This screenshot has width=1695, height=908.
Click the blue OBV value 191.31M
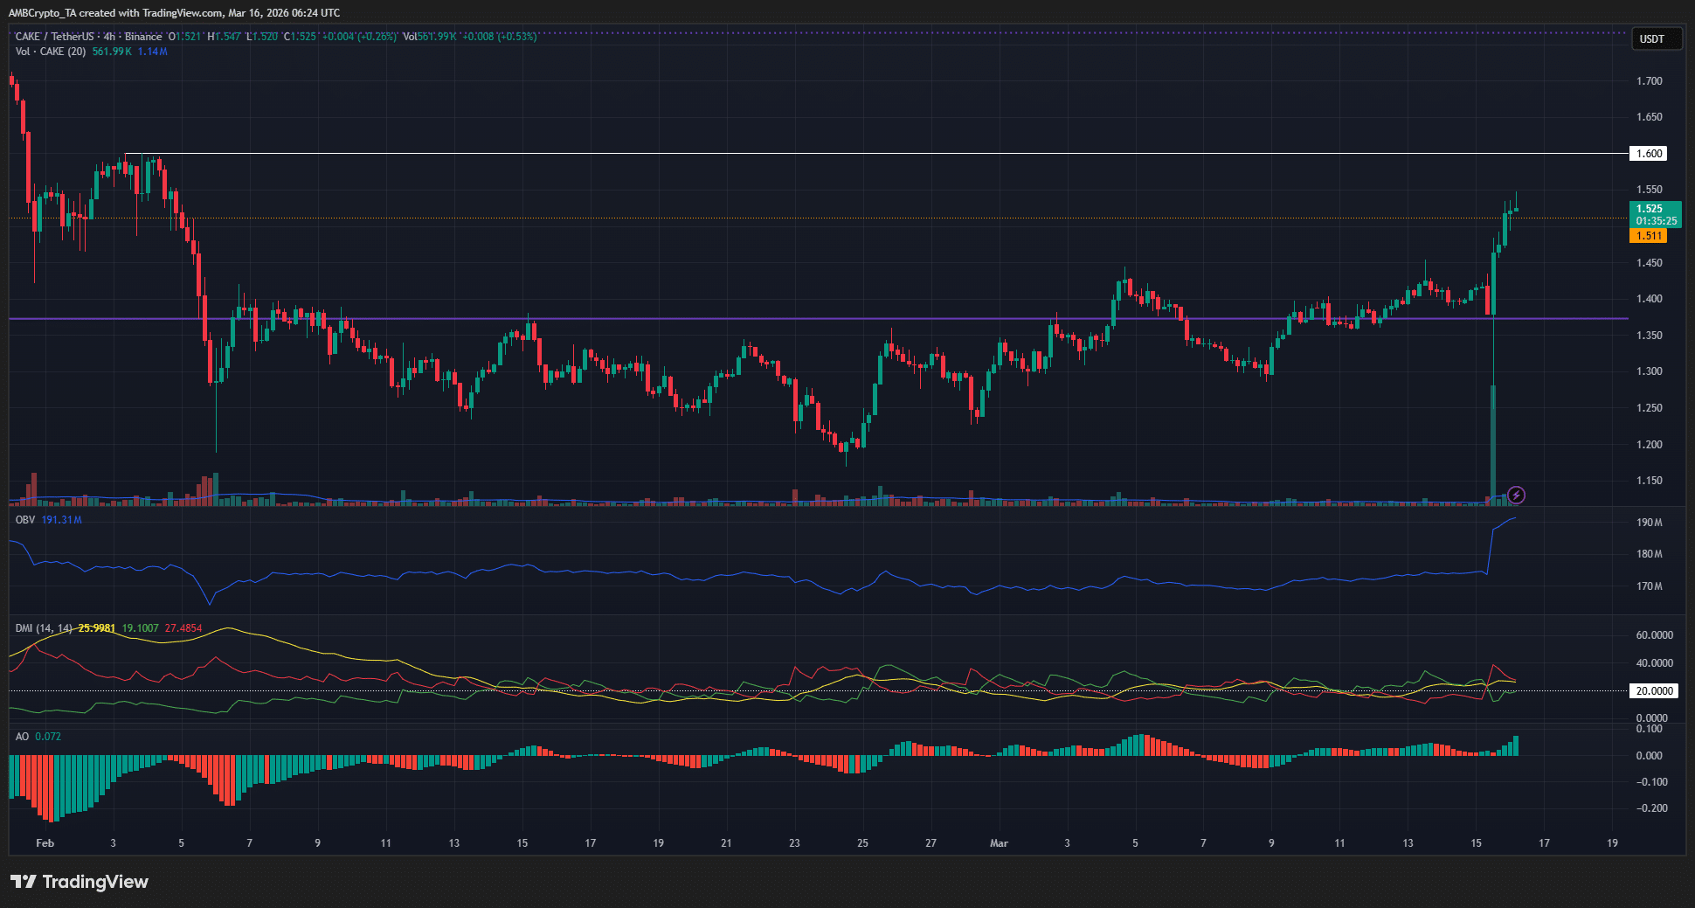pyautogui.click(x=62, y=520)
